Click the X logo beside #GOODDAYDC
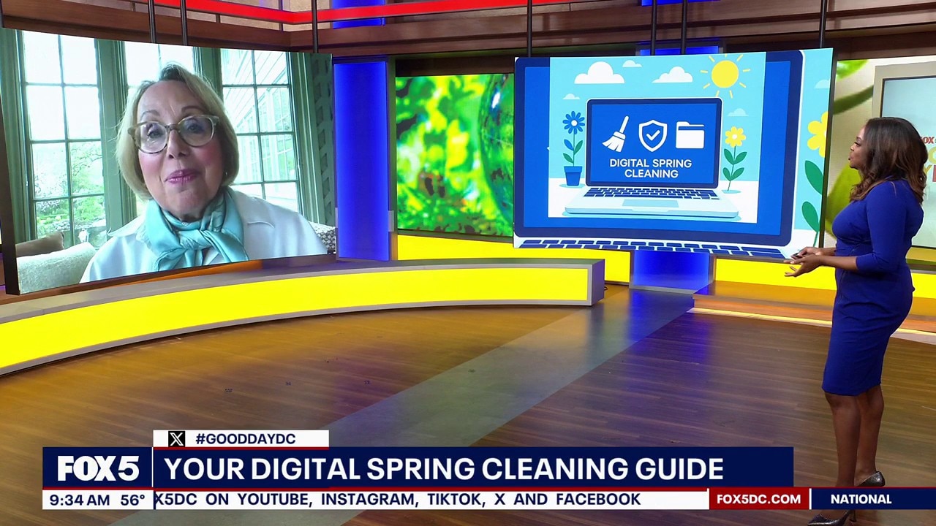This screenshot has height=526, width=936. point(176,439)
